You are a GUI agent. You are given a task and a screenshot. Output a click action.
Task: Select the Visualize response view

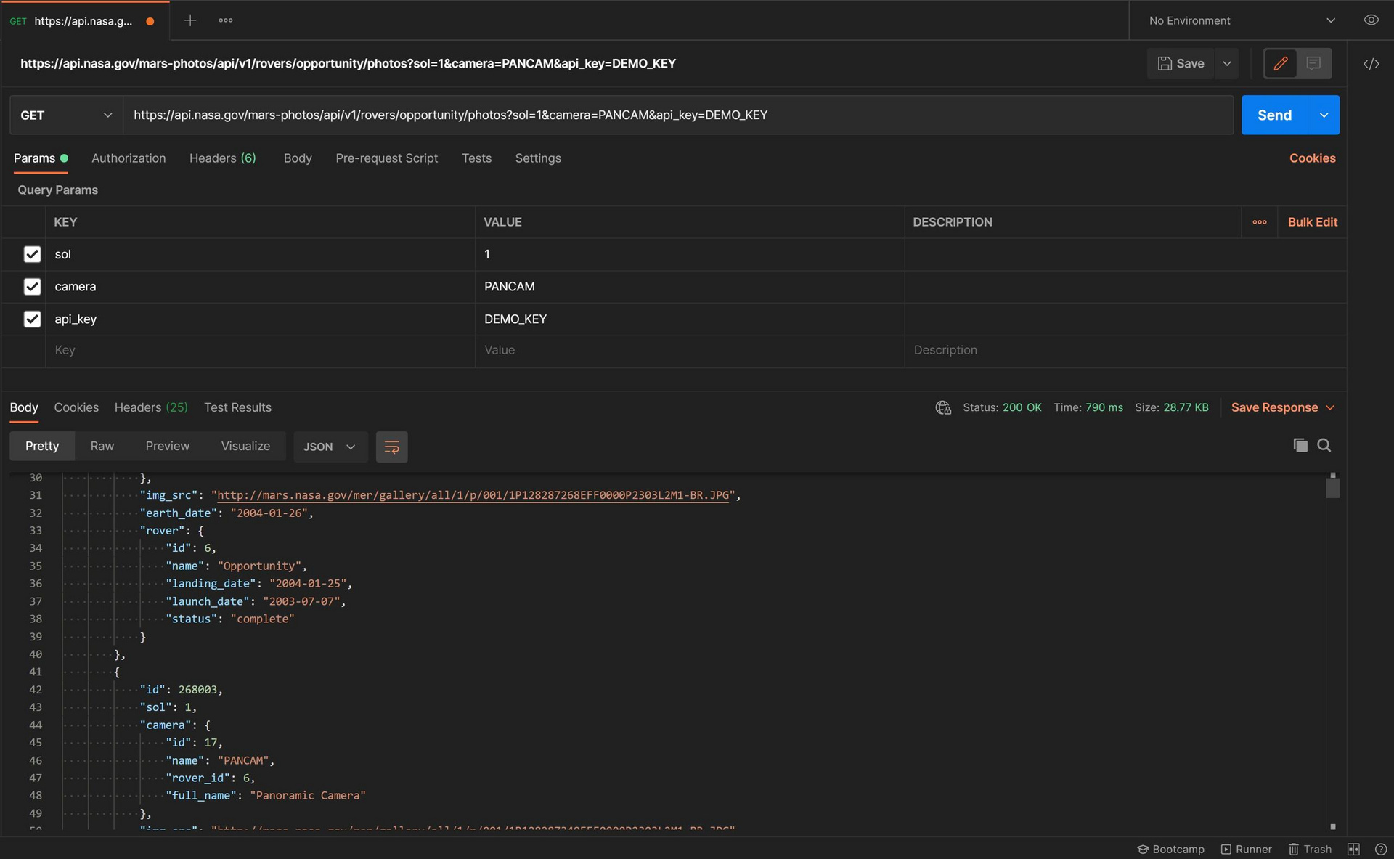click(x=245, y=446)
